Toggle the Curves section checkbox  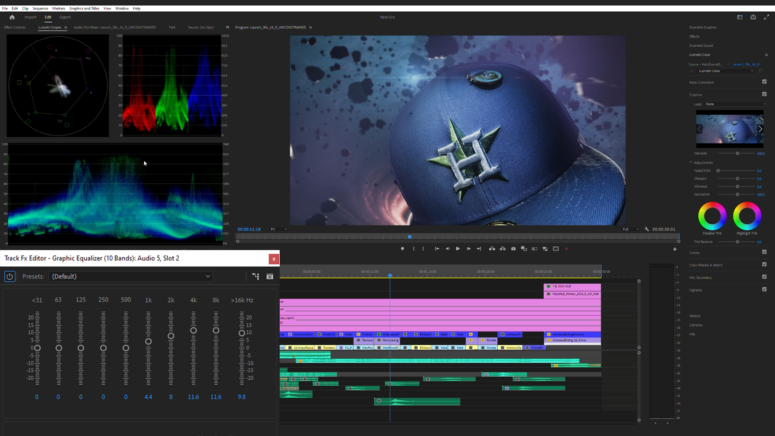(764, 252)
